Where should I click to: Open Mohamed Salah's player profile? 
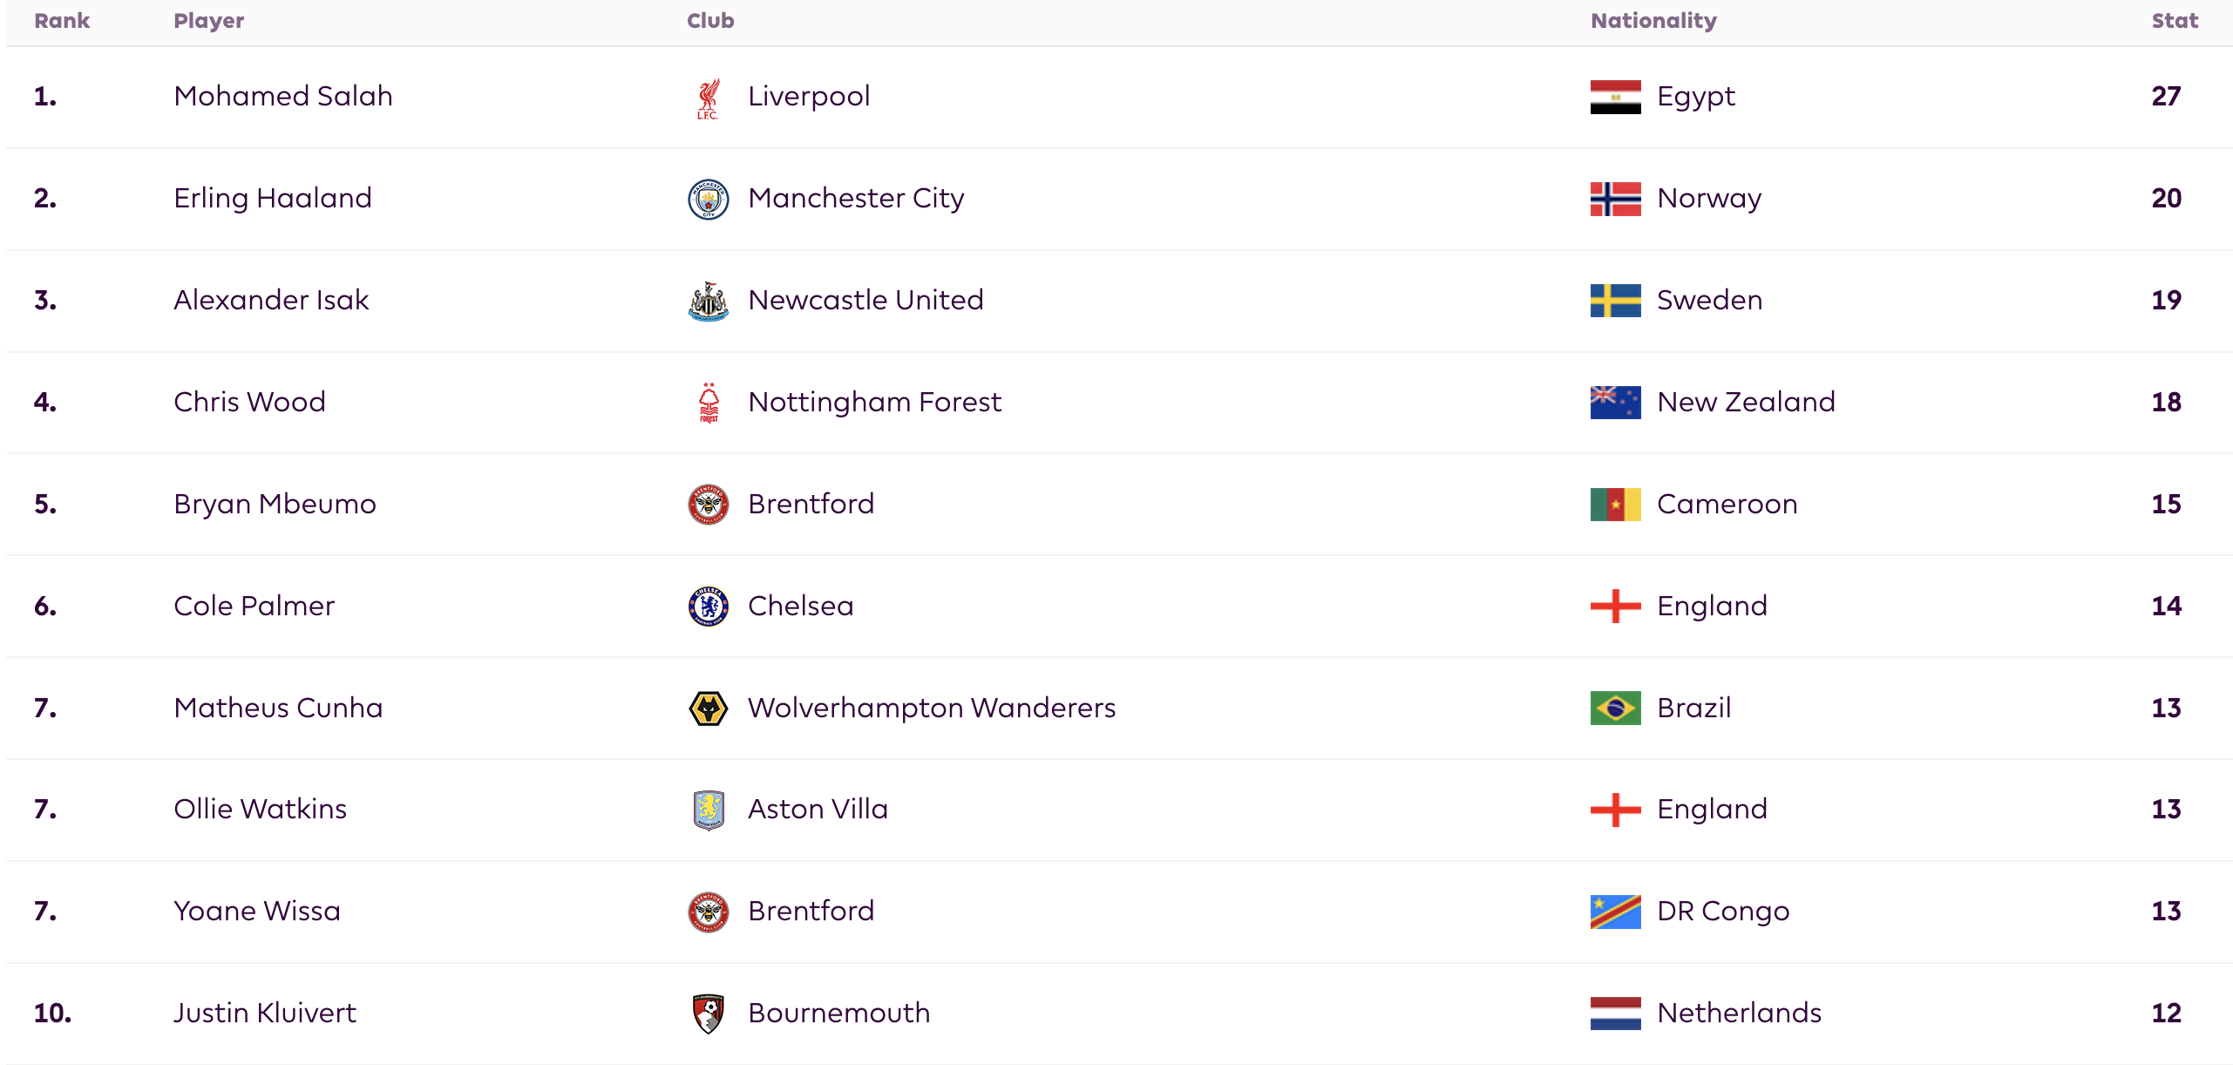click(x=283, y=96)
